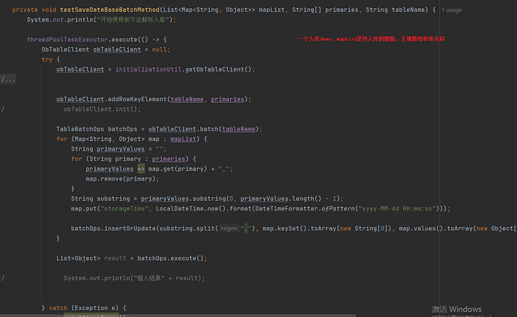The height and width of the screenshot is (317, 517).
Task: Click the try keyword
Action: (x=47, y=59)
